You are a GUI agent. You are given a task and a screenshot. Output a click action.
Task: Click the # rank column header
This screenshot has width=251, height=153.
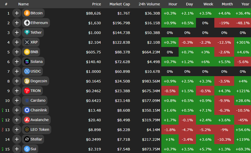(x=6, y=4)
